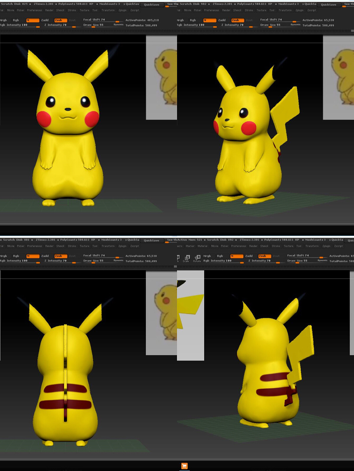
Task: Enable Zadd in the Scratch Disk 902 panel
Action: (222, 20)
